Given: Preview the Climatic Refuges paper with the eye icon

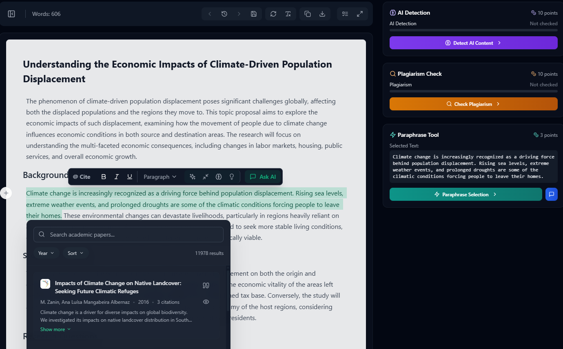Looking at the screenshot, I should (206, 302).
